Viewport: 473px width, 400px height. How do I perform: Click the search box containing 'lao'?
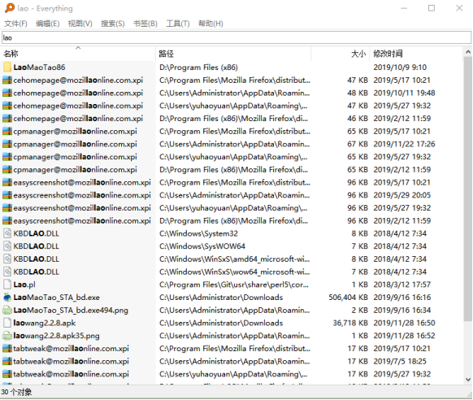236,37
